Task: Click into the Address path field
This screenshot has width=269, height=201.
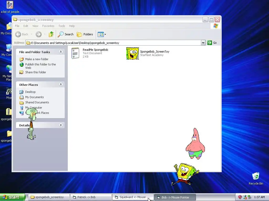Action: click(x=113, y=43)
